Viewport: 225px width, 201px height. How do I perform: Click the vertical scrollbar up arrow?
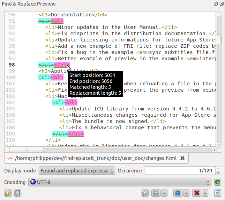(x=219, y=14)
